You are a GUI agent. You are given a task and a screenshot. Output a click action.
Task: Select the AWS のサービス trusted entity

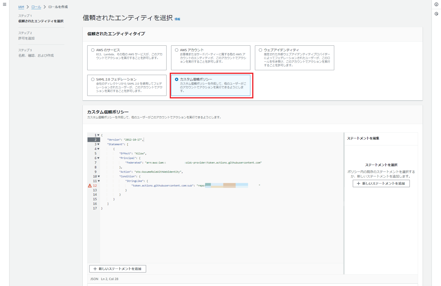tap(92, 49)
